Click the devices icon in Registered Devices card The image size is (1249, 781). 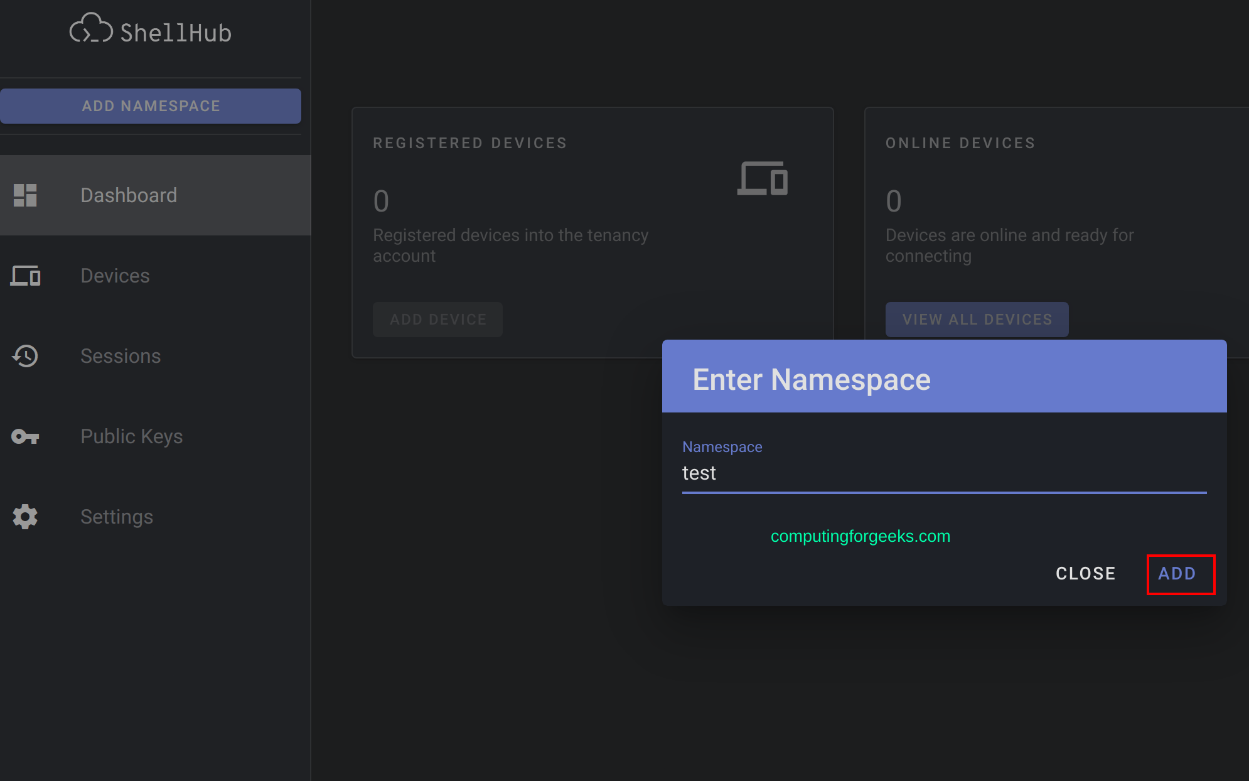coord(762,178)
